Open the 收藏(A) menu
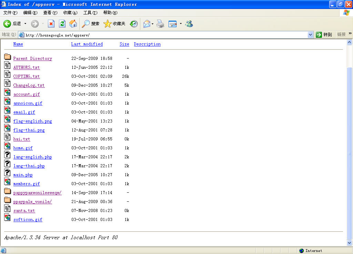Screen dimensions: 353x254 click(x=70, y=13)
